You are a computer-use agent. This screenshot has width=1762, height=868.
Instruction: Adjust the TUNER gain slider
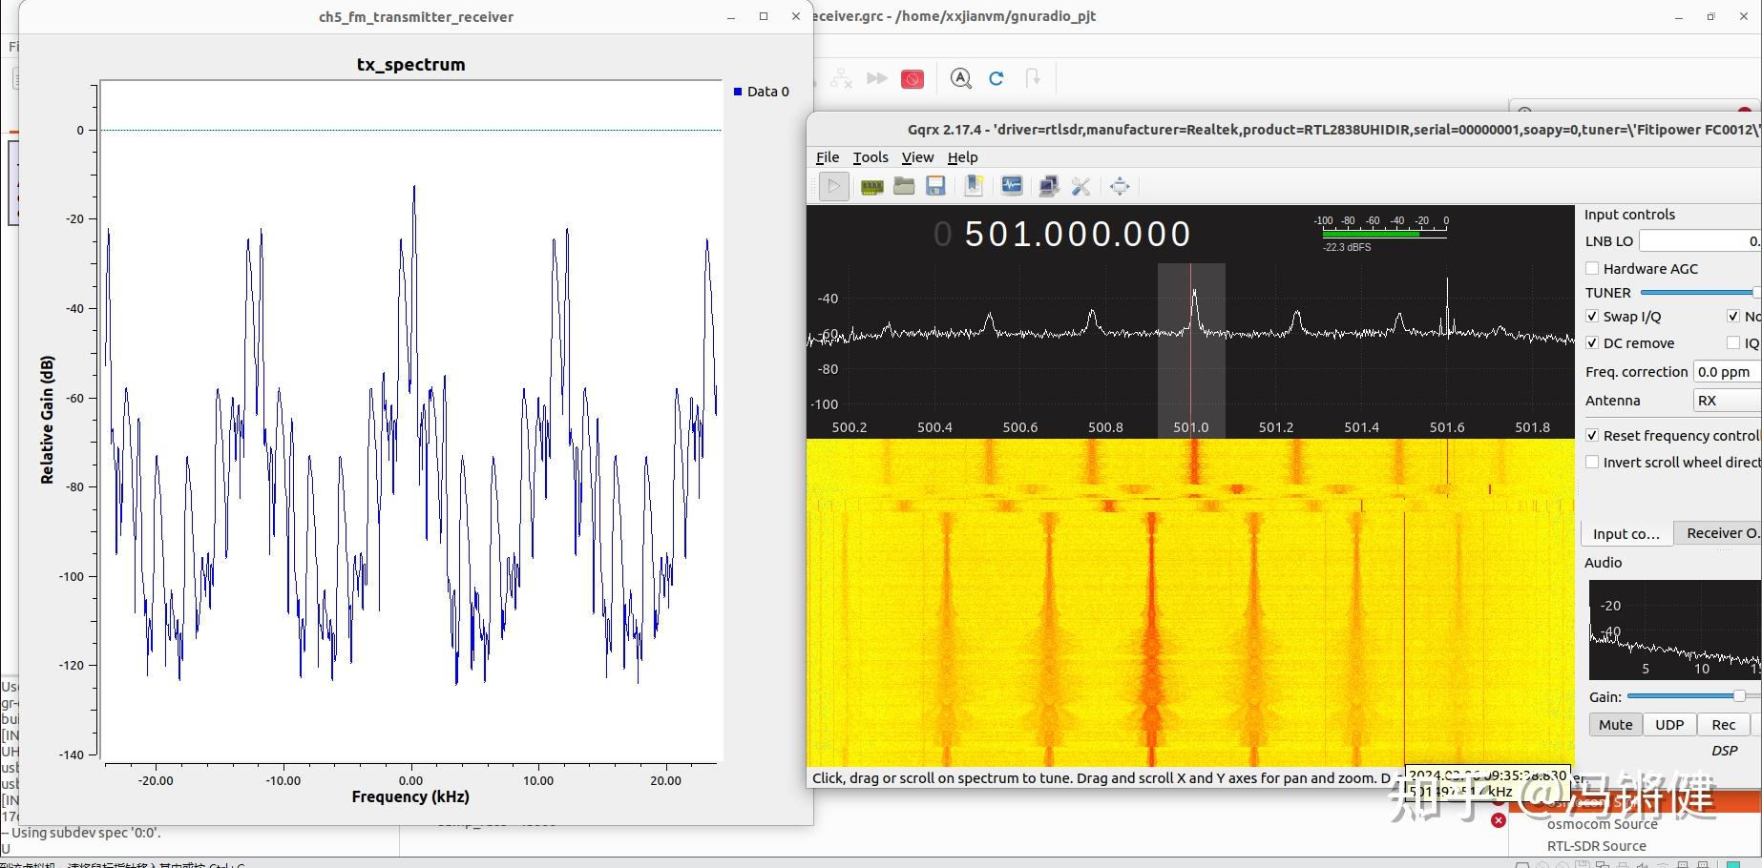tap(1709, 292)
